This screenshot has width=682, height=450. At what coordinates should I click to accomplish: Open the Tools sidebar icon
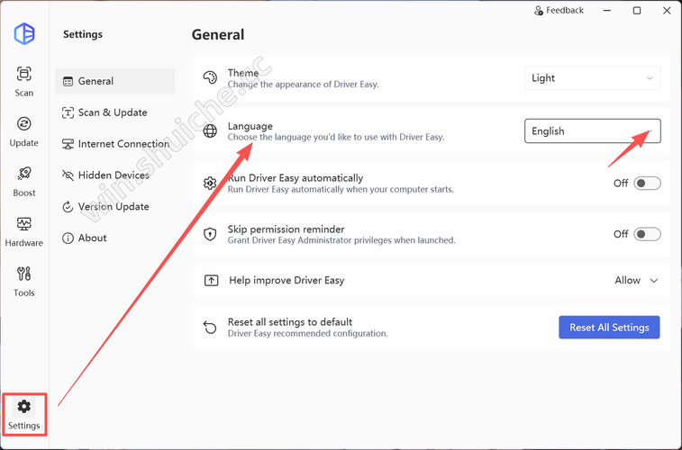(x=24, y=280)
